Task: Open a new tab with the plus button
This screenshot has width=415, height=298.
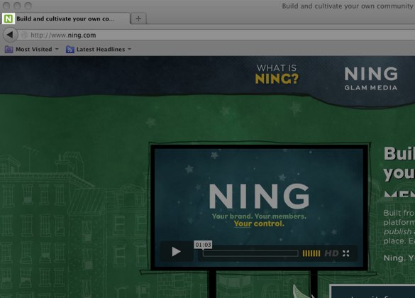Action: click(138, 18)
